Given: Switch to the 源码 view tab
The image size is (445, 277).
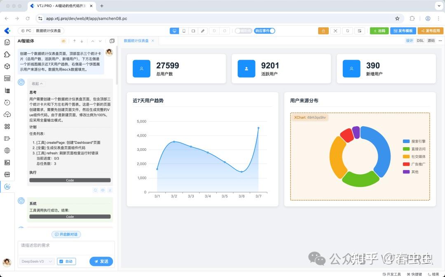Looking at the screenshot, I should click(431, 41).
